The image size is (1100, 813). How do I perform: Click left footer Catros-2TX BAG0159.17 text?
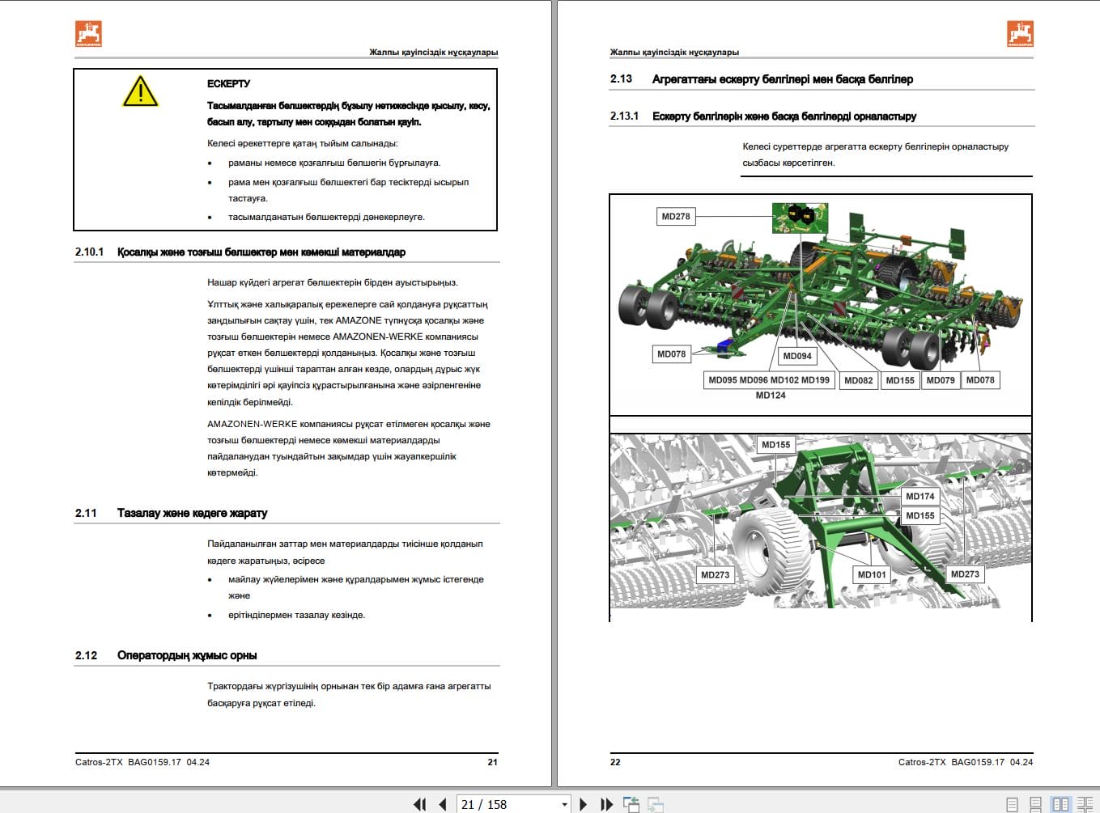point(142,762)
